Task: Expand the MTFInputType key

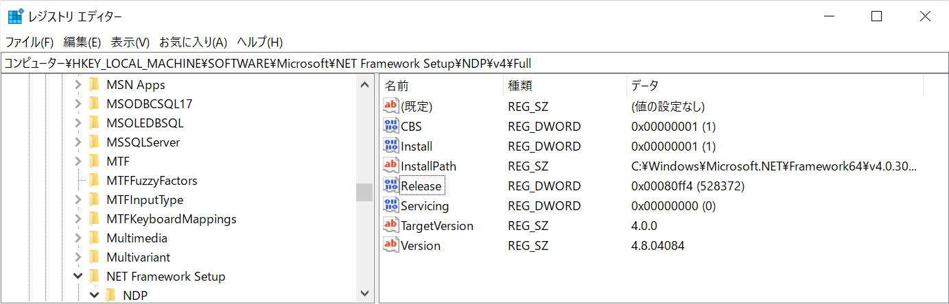Action: point(78,200)
